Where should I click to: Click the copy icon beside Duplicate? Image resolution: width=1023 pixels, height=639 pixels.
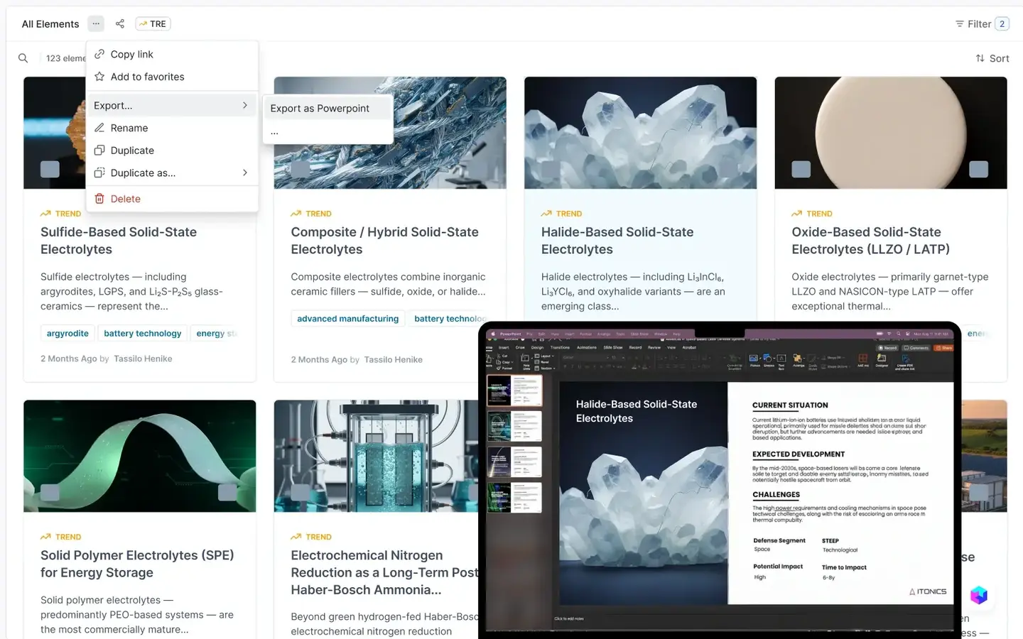click(99, 151)
